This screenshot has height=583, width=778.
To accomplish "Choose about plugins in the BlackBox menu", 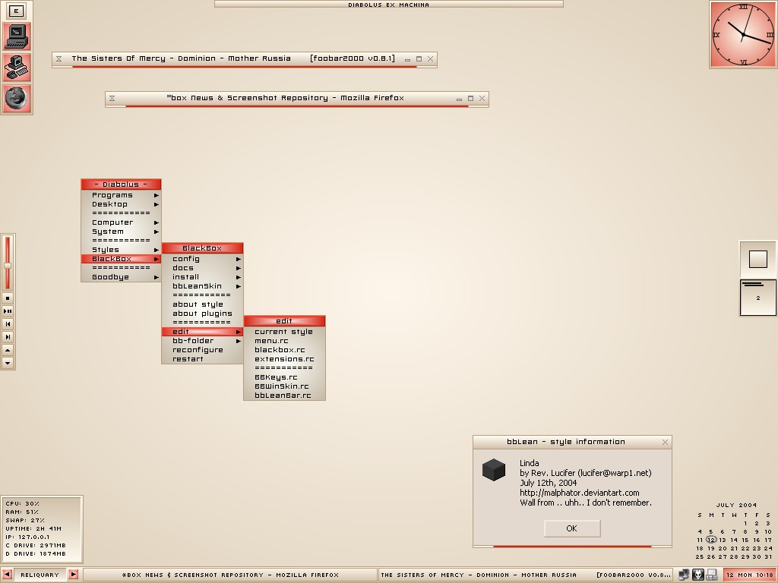I will 202,314.
